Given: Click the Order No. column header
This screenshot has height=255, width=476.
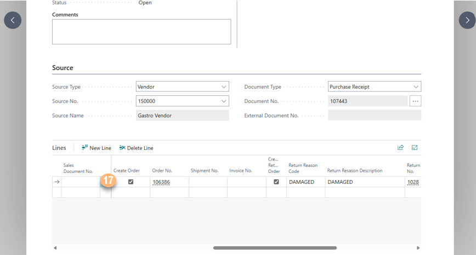Looking at the screenshot, I should pos(162,171).
